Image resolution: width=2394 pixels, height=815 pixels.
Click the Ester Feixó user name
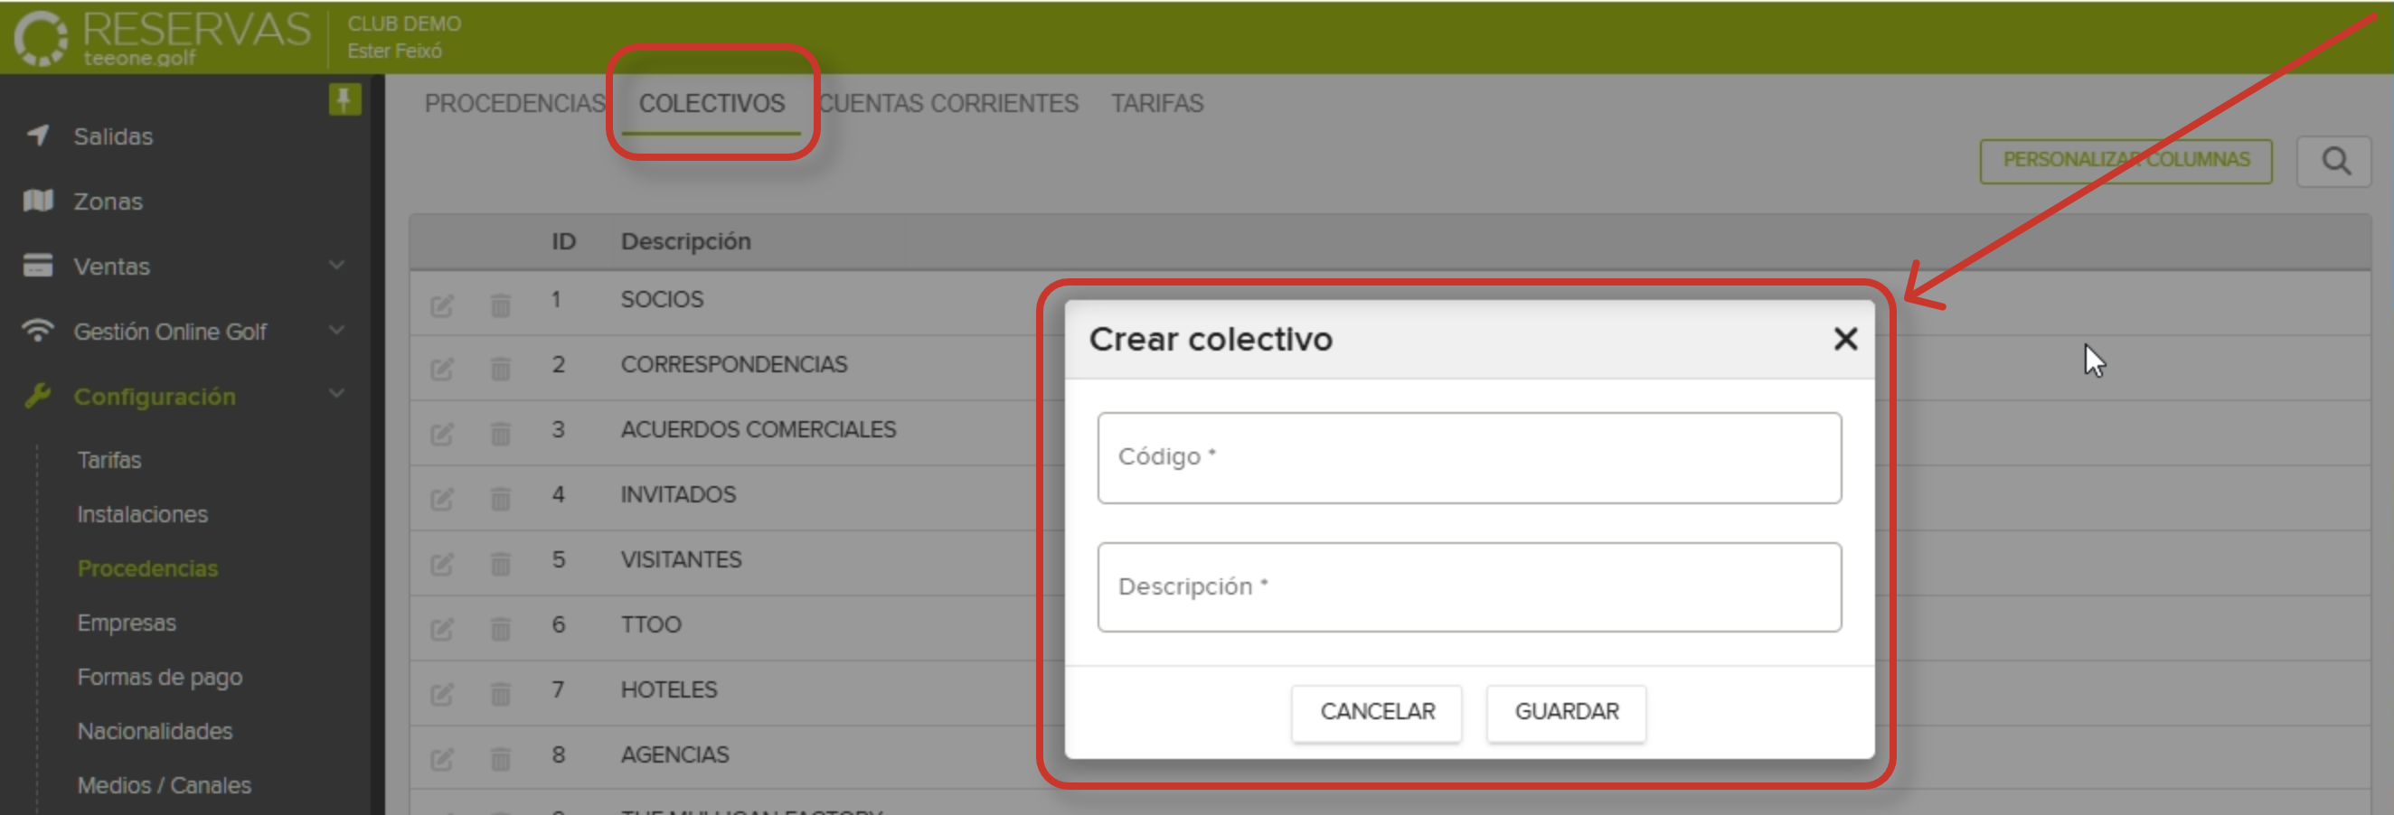coord(395,52)
